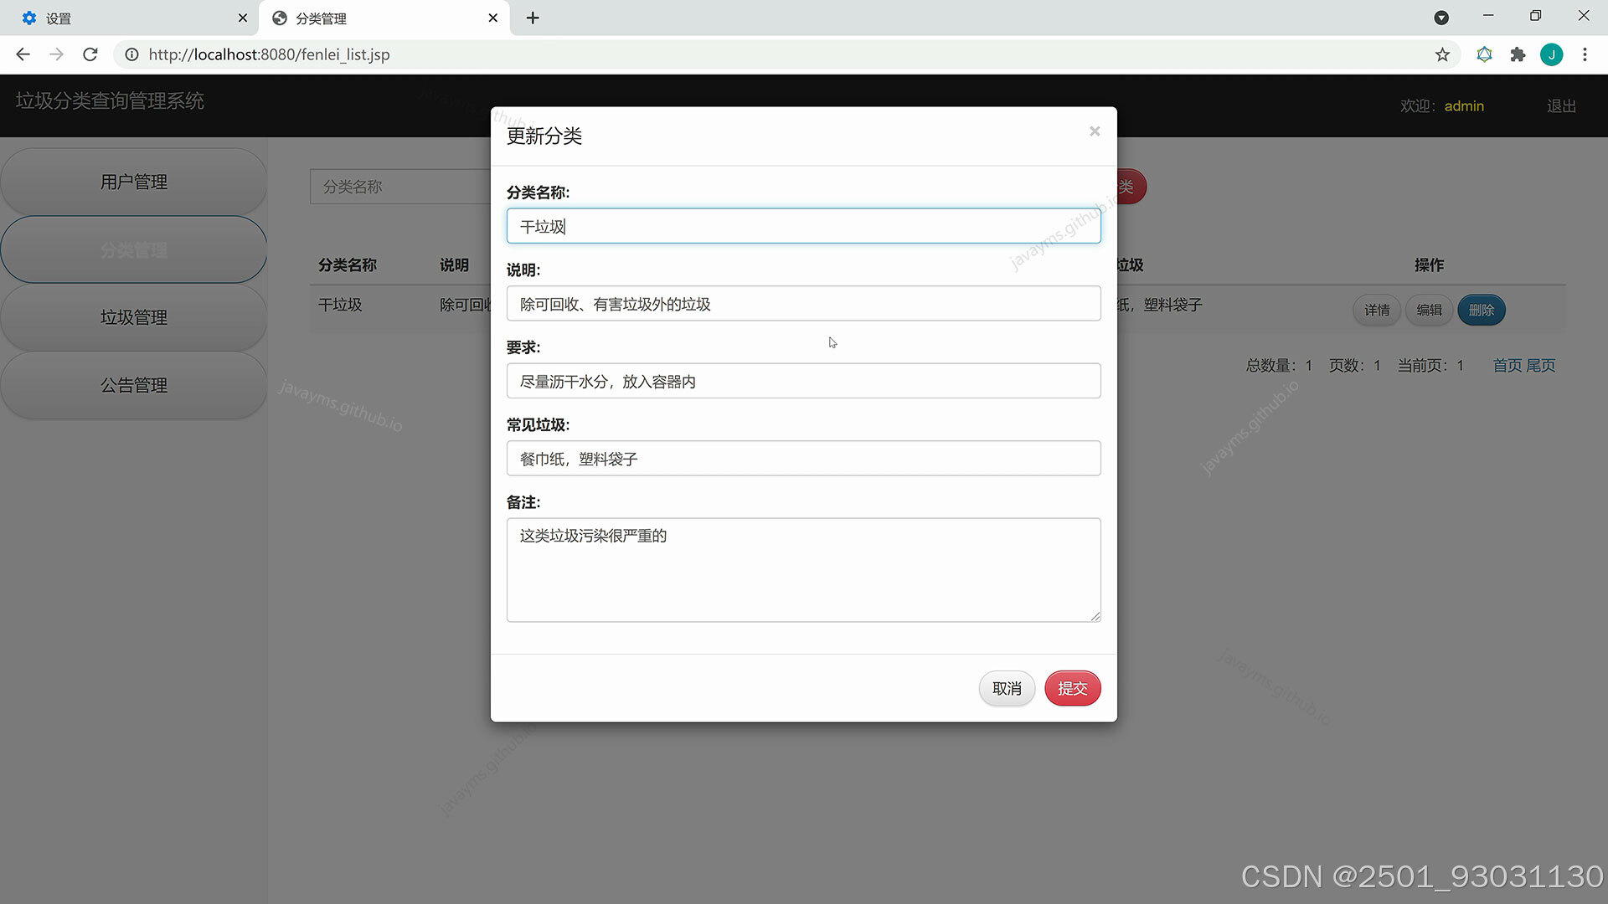Click the 垃圾分类查询管理系统 title

click(x=110, y=100)
